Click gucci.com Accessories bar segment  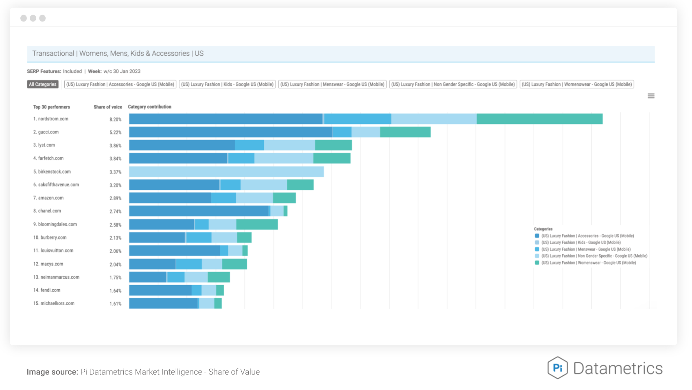231,132
